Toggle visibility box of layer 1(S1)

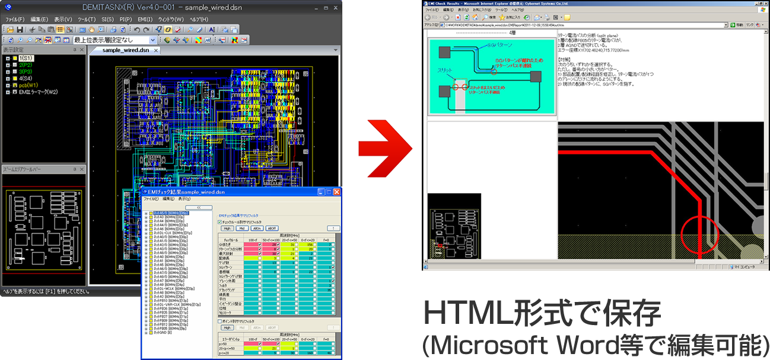[15, 59]
